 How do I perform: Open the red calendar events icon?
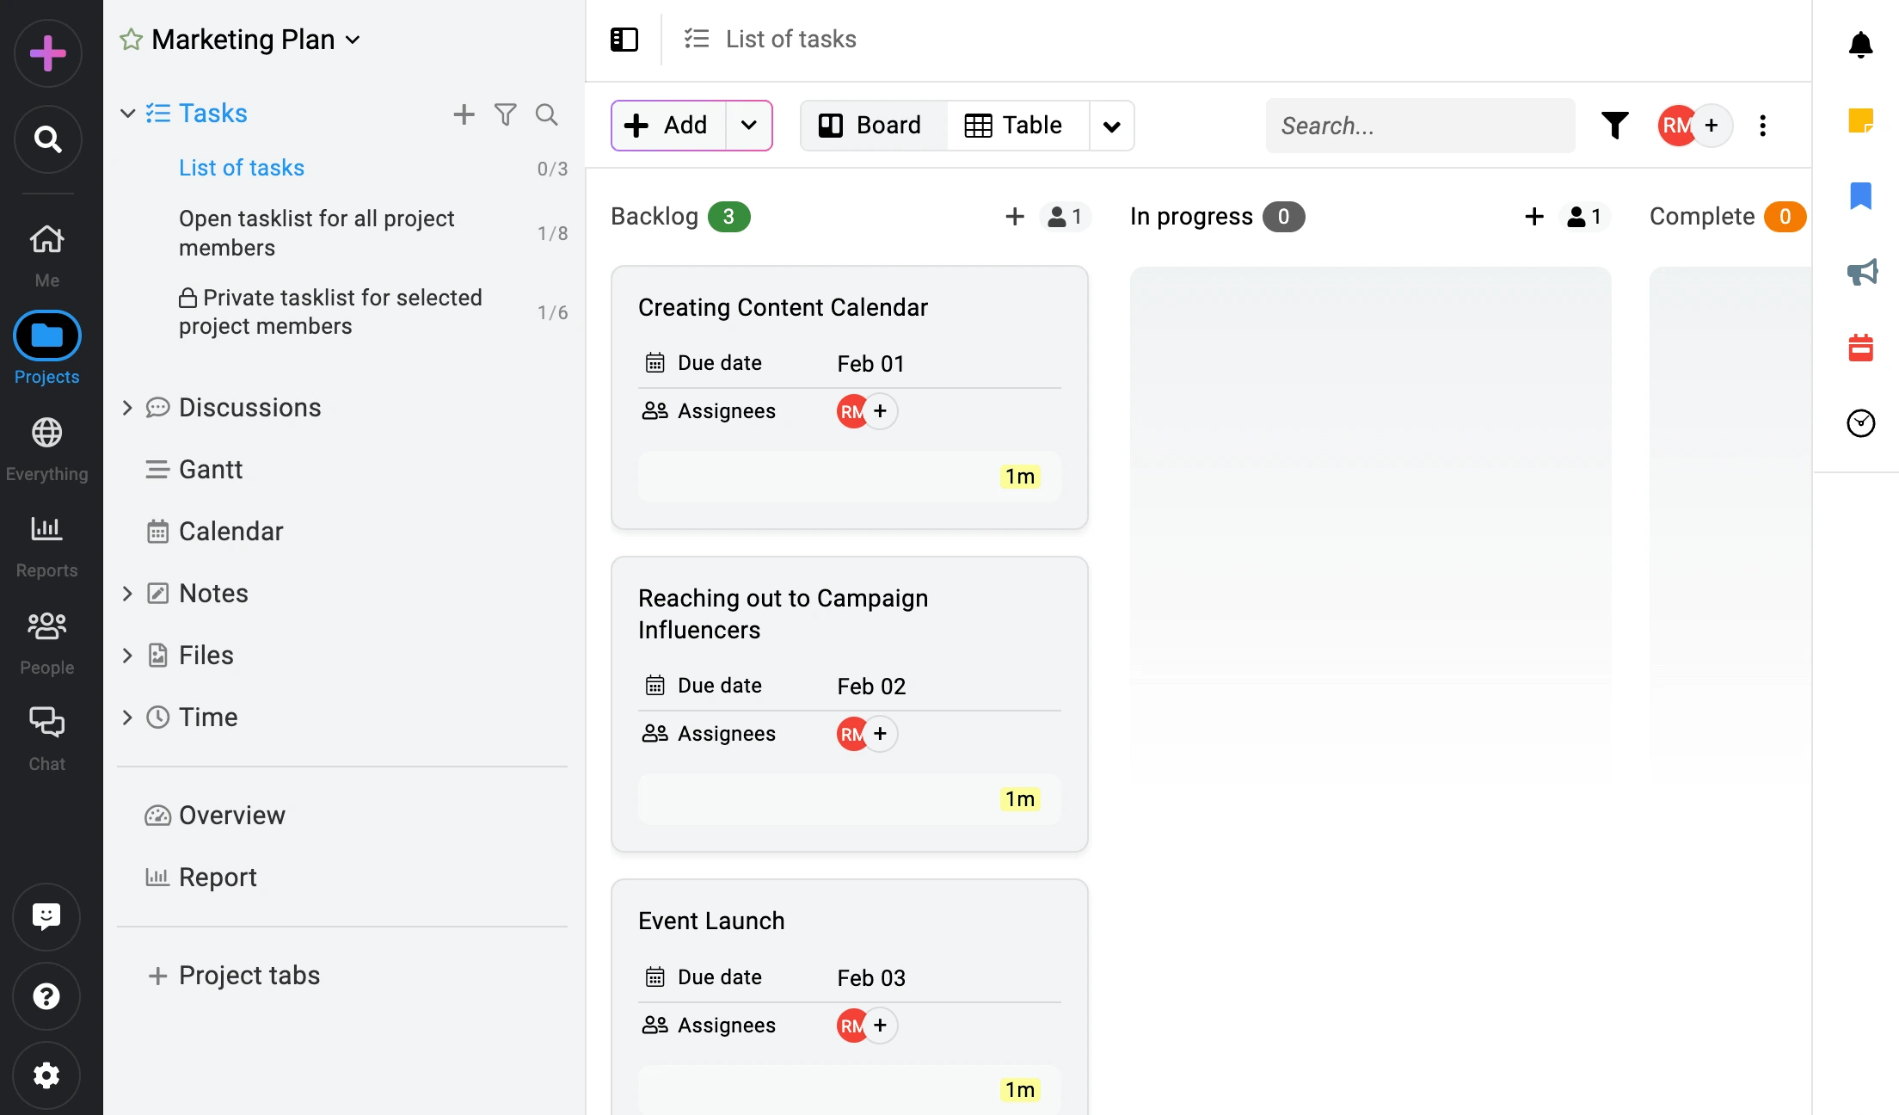tap(1861, 348)
